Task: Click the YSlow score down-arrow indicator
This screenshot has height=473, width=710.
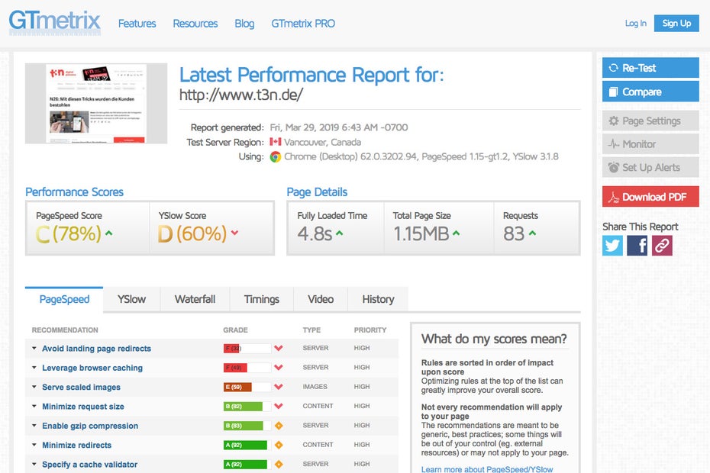Action: 234,233
